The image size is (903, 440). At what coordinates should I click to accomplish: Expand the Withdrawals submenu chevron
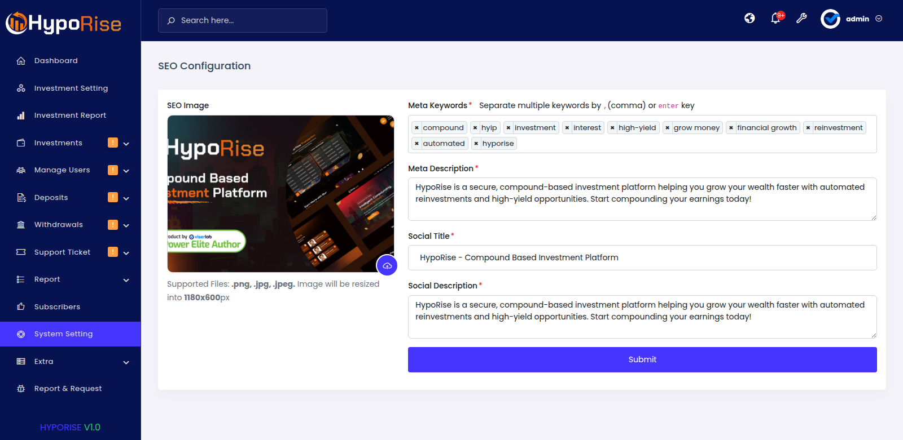point(126,225)
